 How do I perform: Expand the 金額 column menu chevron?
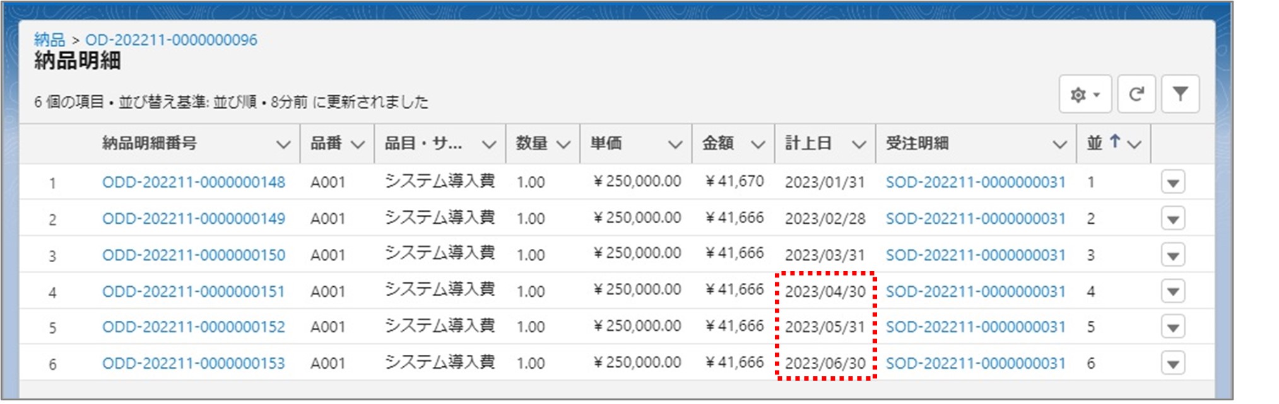[x=758, y=144]
